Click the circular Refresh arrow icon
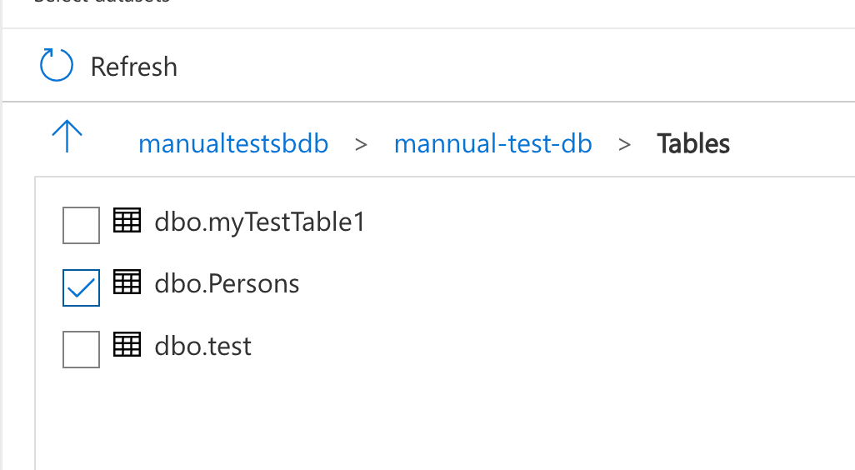 [x=56, y=66]
